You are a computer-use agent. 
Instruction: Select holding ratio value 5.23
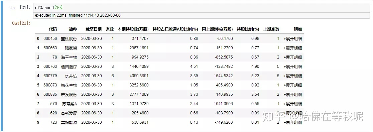point(255,76)
